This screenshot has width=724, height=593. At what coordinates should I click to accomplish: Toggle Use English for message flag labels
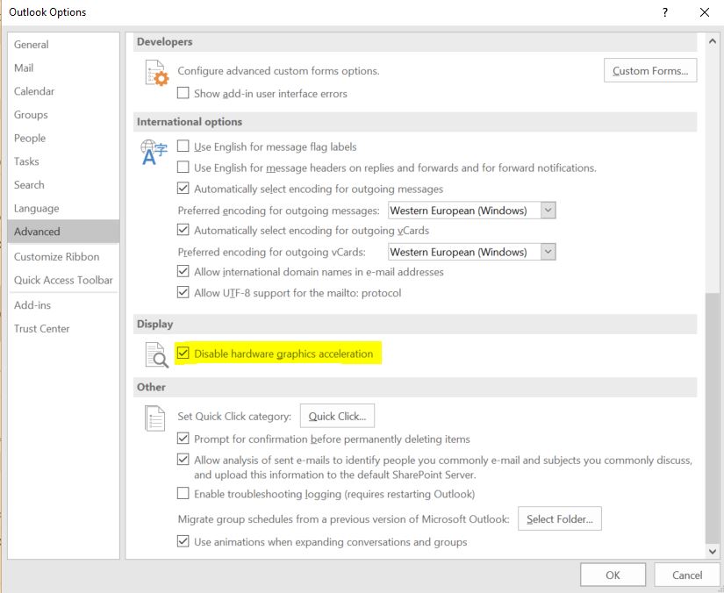tap(183, 146)
